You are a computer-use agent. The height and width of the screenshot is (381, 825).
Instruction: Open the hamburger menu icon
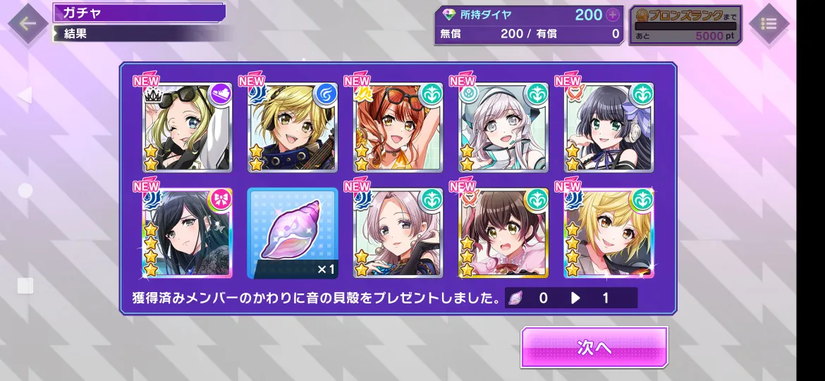pyautogui.click(x=769, y=24)
